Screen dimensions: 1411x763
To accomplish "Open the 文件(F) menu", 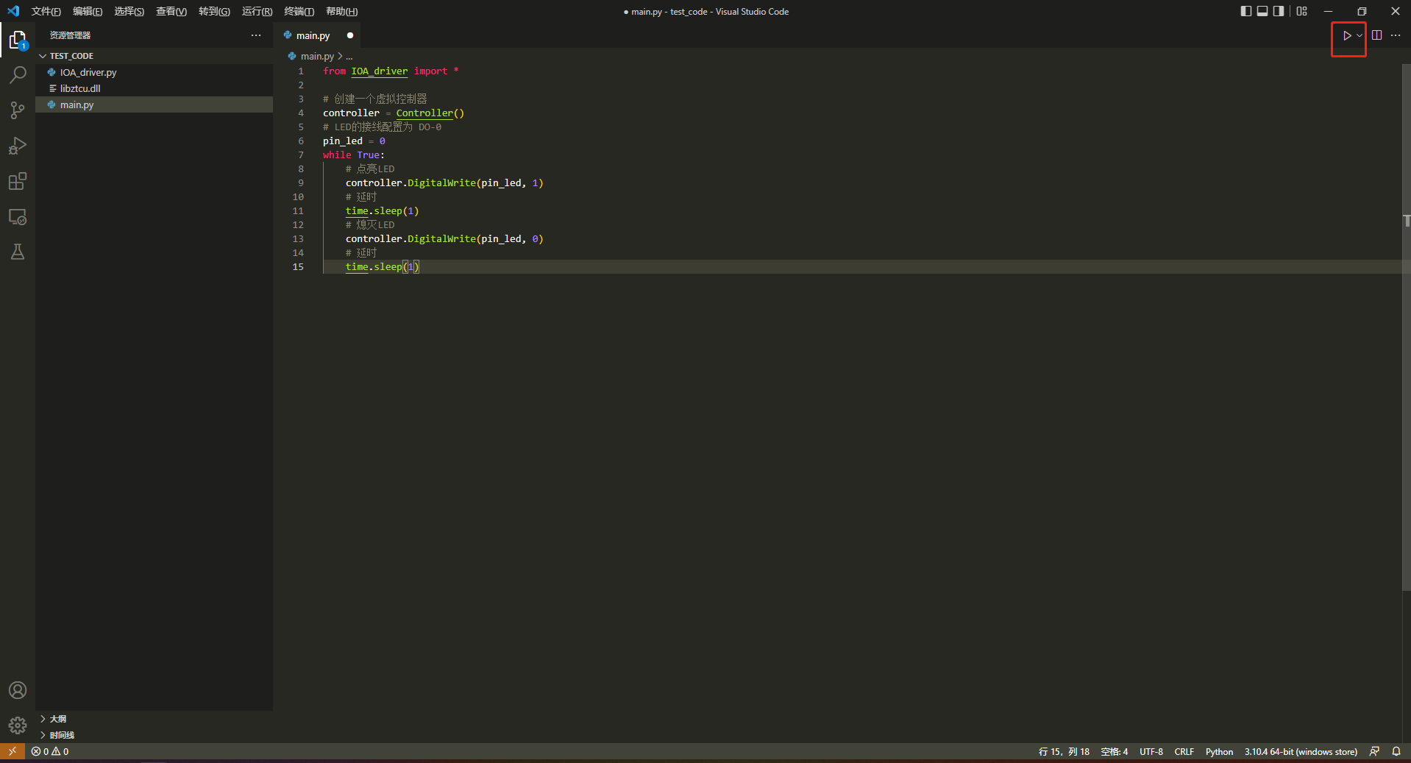I will pyautogui.click(x=46, y=11).
